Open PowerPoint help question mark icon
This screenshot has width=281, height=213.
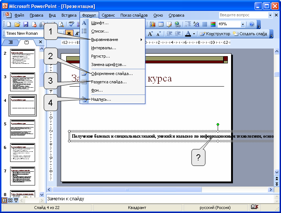pyautogui.click(x=252, y=24)
